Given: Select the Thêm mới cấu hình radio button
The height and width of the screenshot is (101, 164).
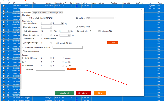Looking at the screenshot, I should click(30, 18).
